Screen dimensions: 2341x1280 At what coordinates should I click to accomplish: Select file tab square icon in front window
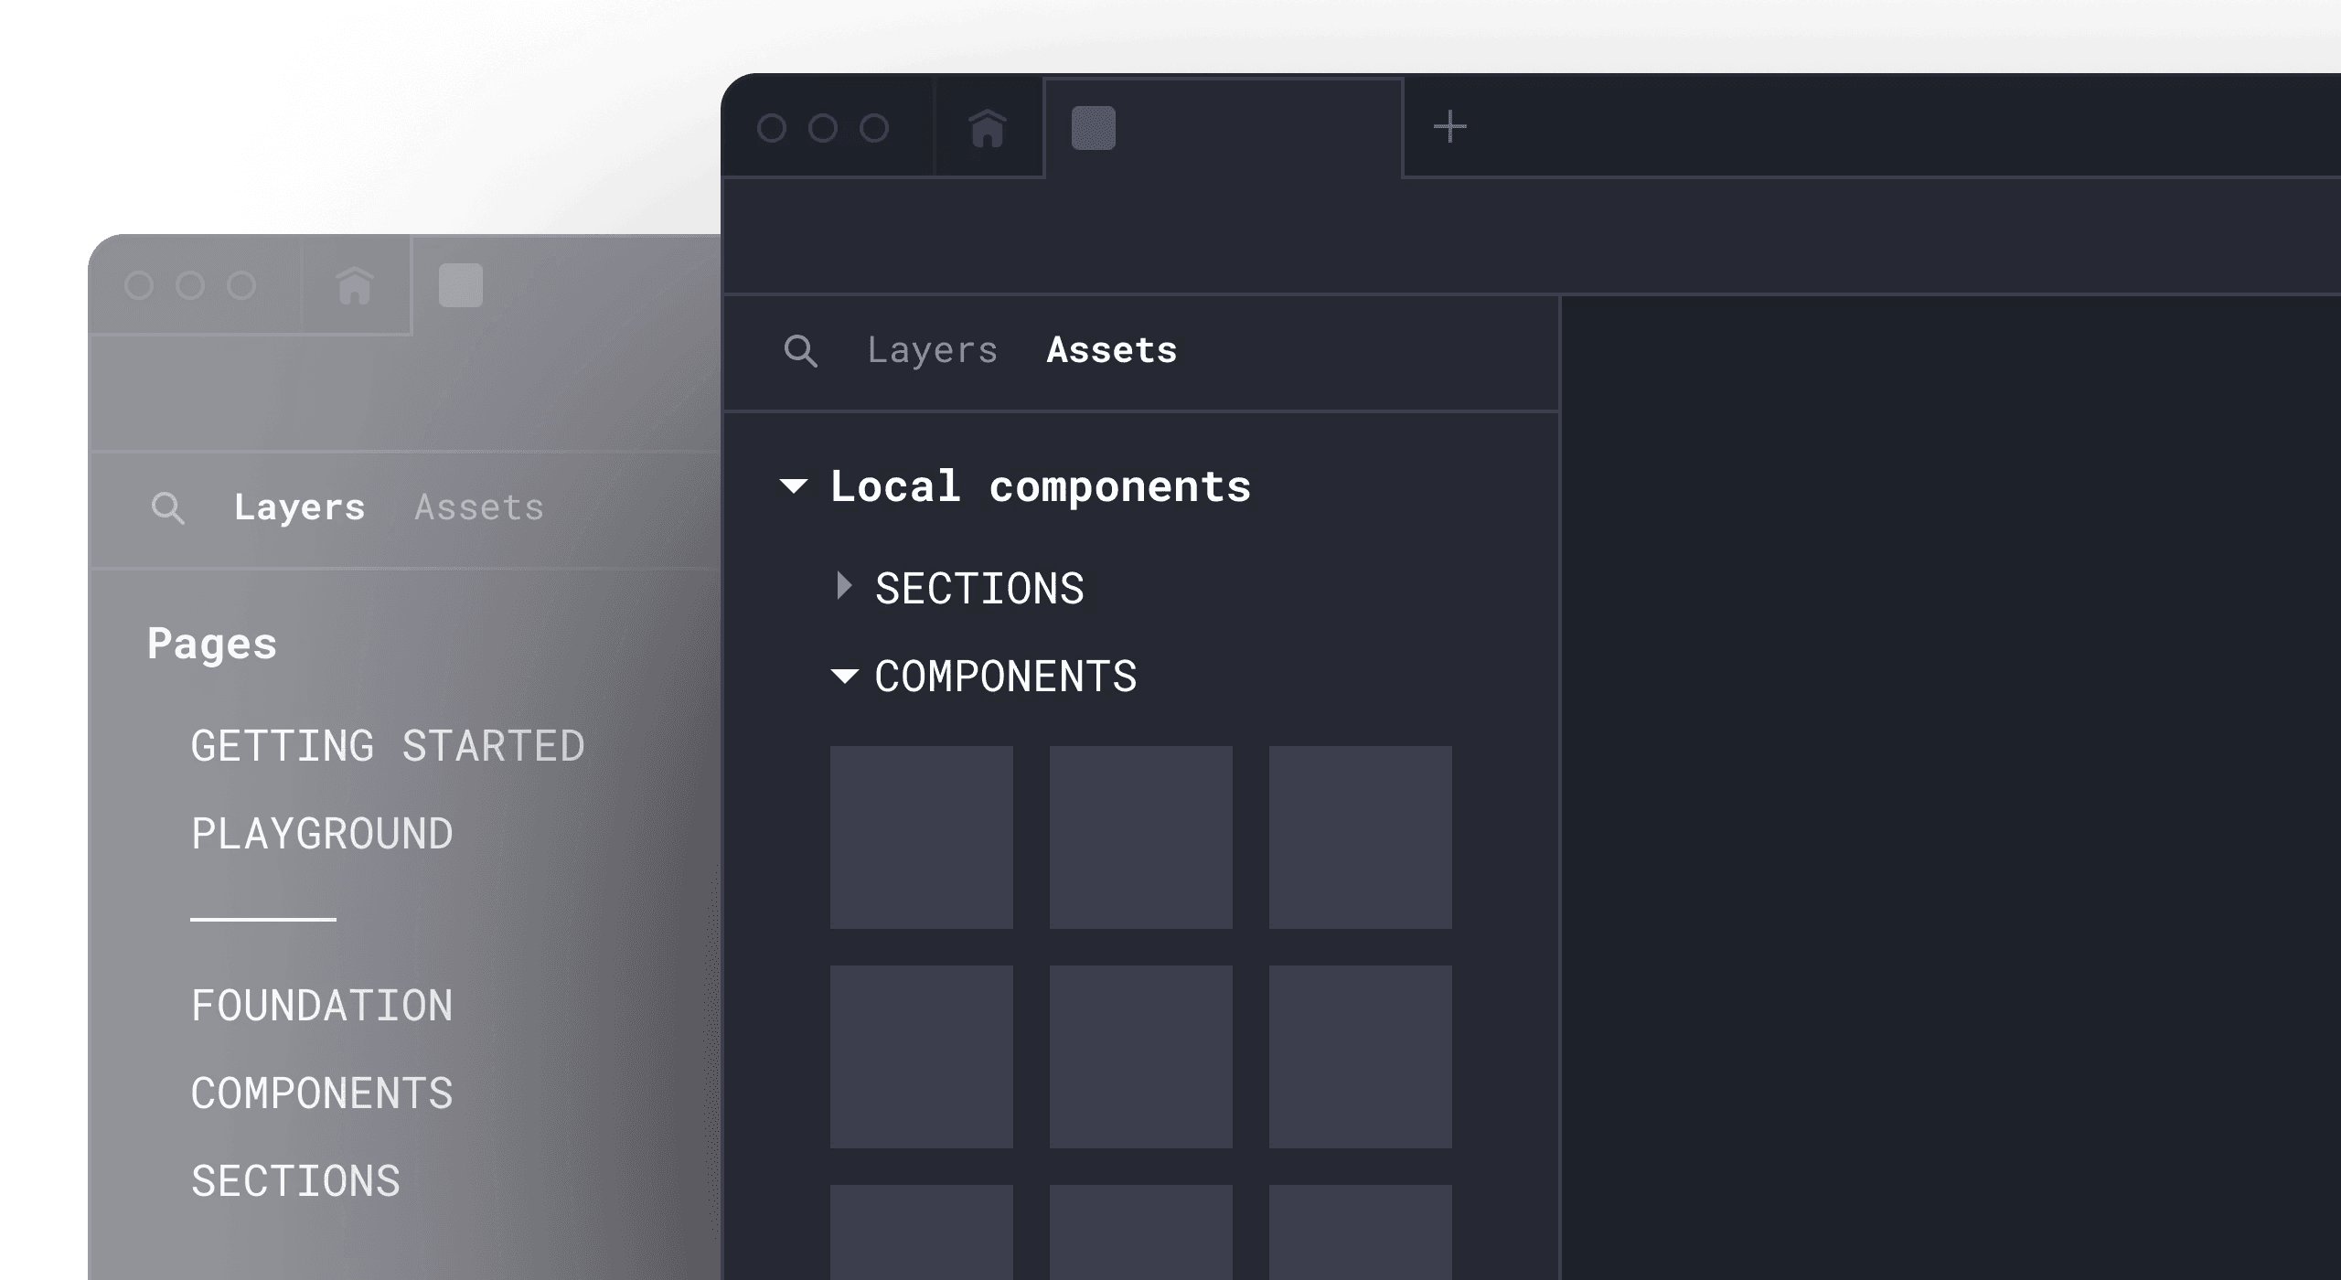[x=1093, y=128]
